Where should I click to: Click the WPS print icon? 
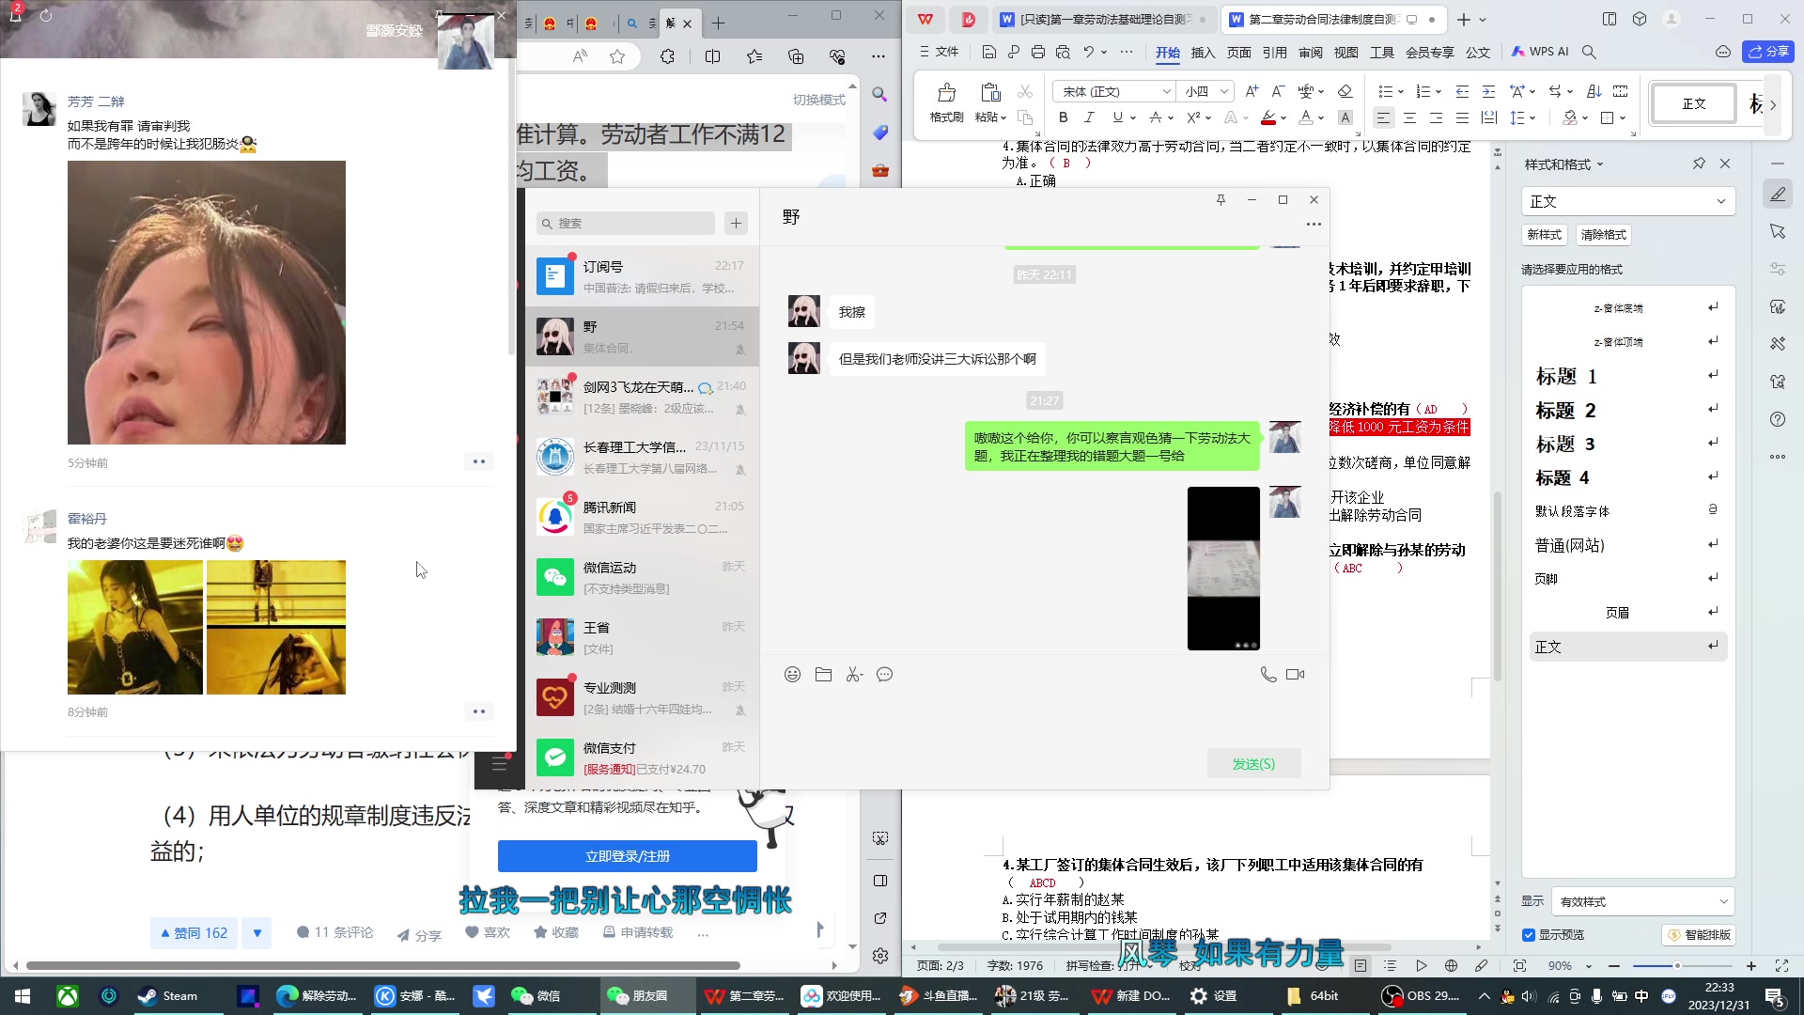[1037, 52]
